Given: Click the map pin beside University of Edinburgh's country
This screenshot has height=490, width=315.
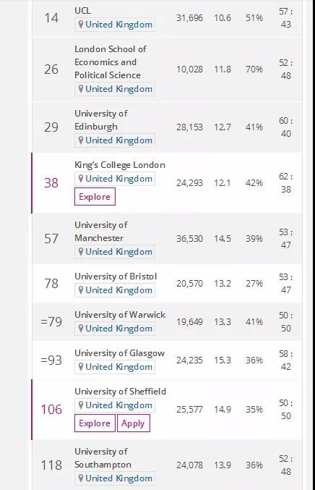Looking at the screenshot, I should [81, 140].
